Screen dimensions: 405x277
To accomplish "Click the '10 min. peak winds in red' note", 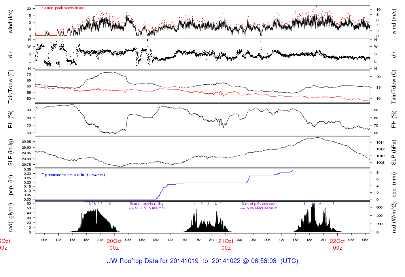I will click(x=63, y=8).
